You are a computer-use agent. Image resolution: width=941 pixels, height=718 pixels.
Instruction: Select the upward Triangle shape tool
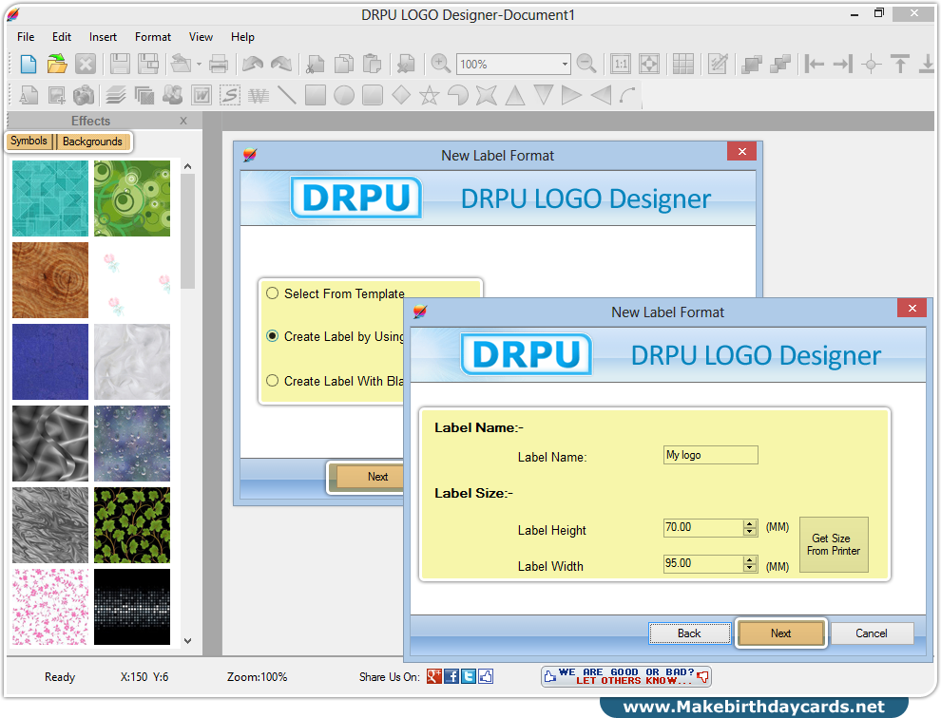click(x=515, y=95)
